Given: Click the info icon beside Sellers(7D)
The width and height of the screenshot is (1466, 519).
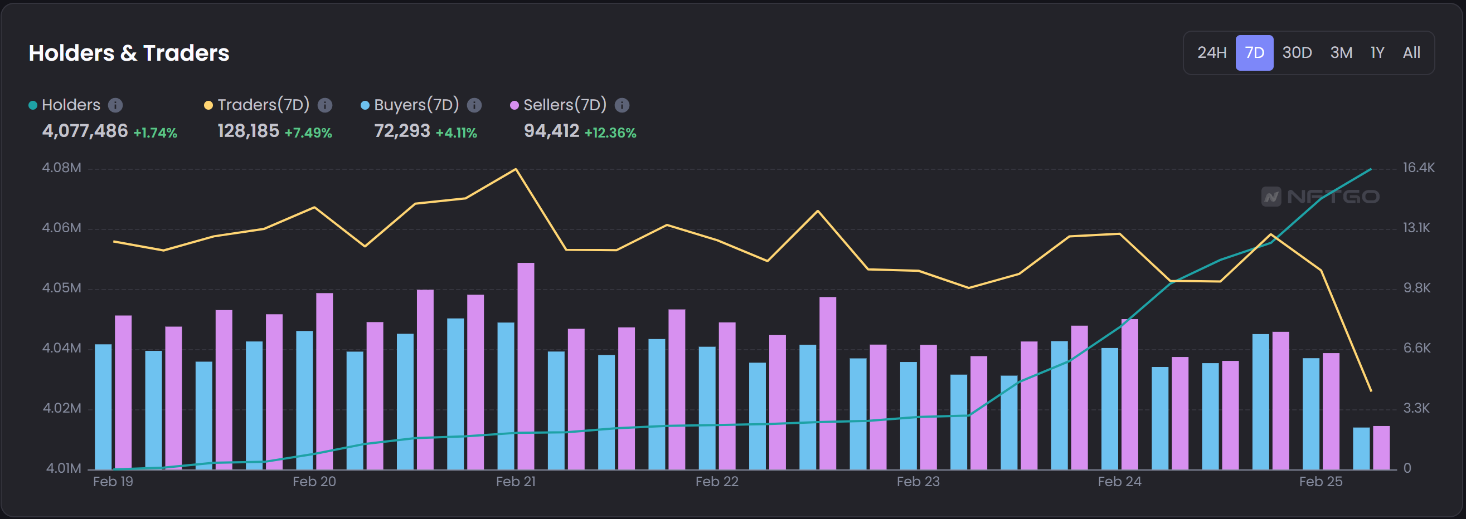Looking at the screenshot, I should click(623, 105).
